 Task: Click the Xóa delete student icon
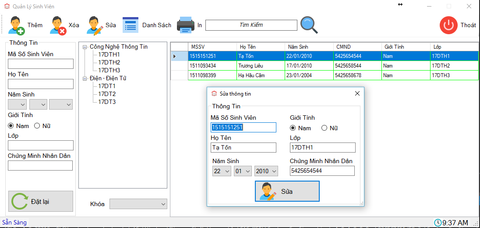coord(58,25)
